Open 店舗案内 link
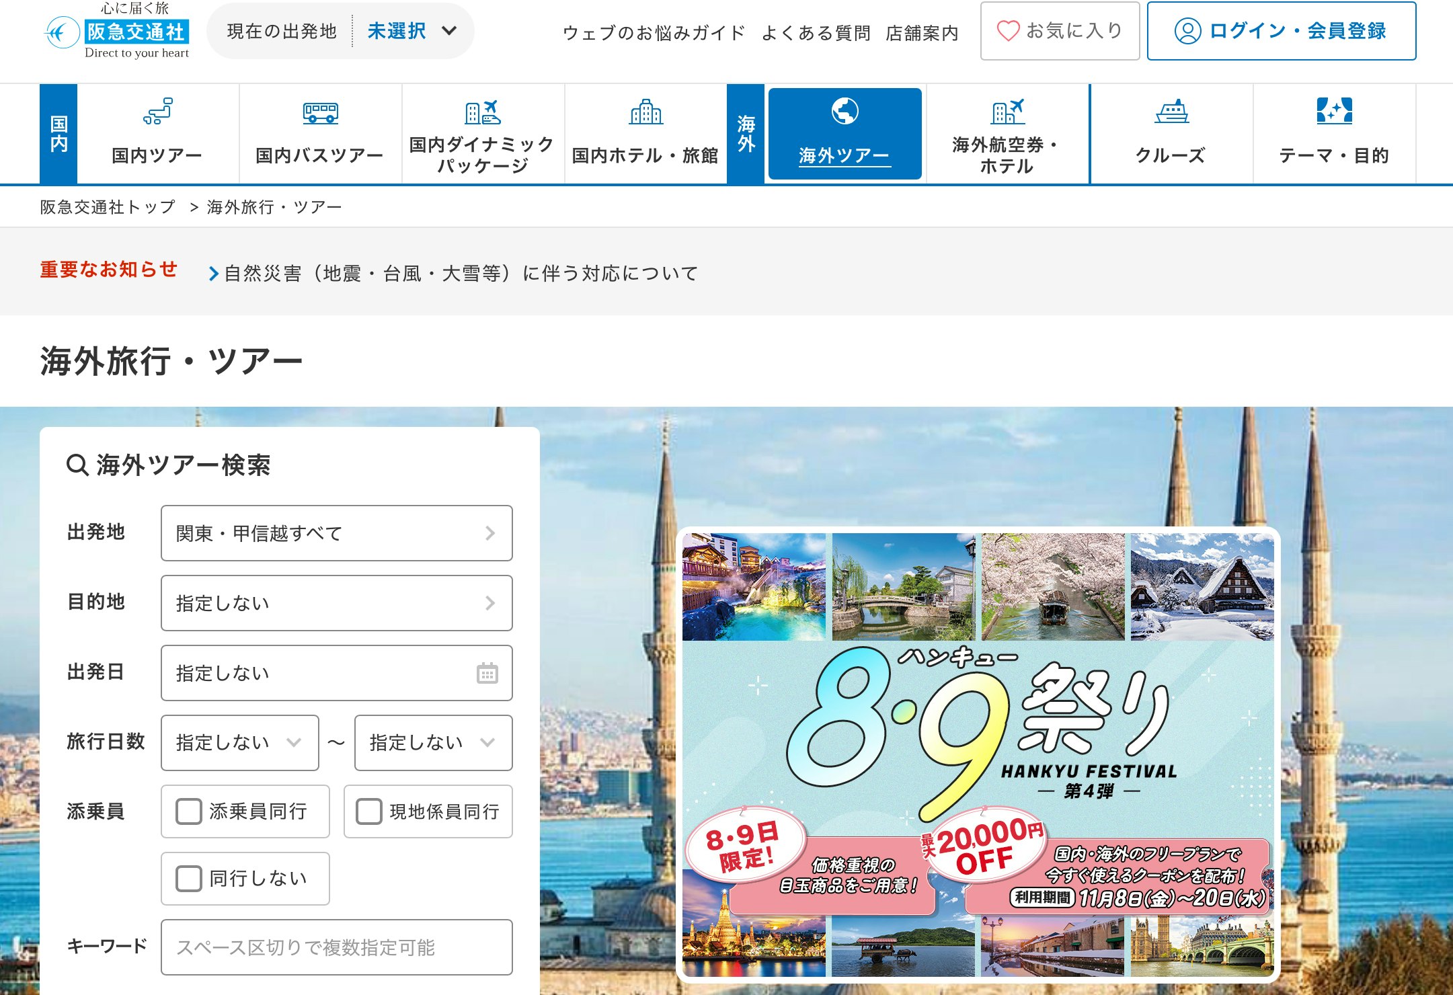Viewport: 1453px width, 995px height. [922, 32]
